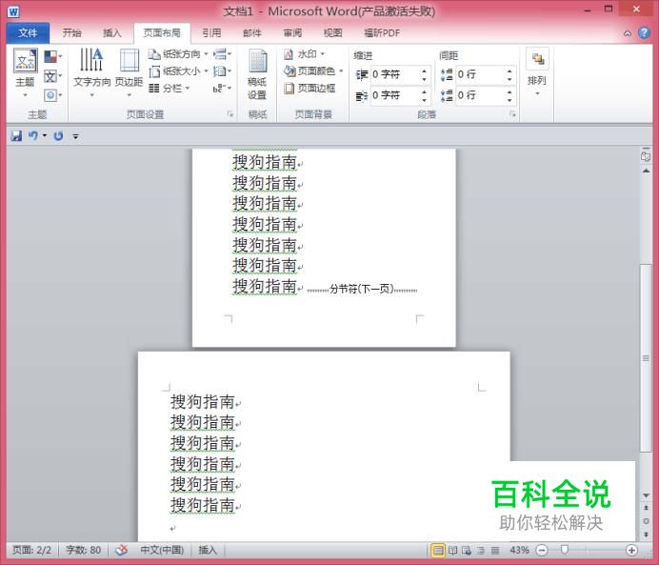Zoom out with minus button
Image resolution: width=659 pixels, height=565 pixels.
click(x=542, y=550)
